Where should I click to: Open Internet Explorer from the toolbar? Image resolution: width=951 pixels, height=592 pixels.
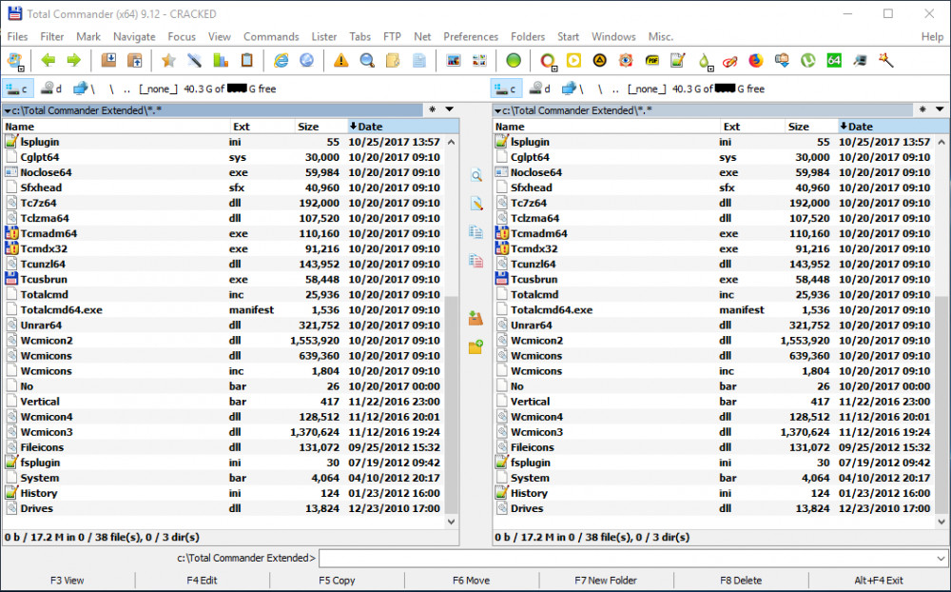pyautogui.click(x=281, y=60)
